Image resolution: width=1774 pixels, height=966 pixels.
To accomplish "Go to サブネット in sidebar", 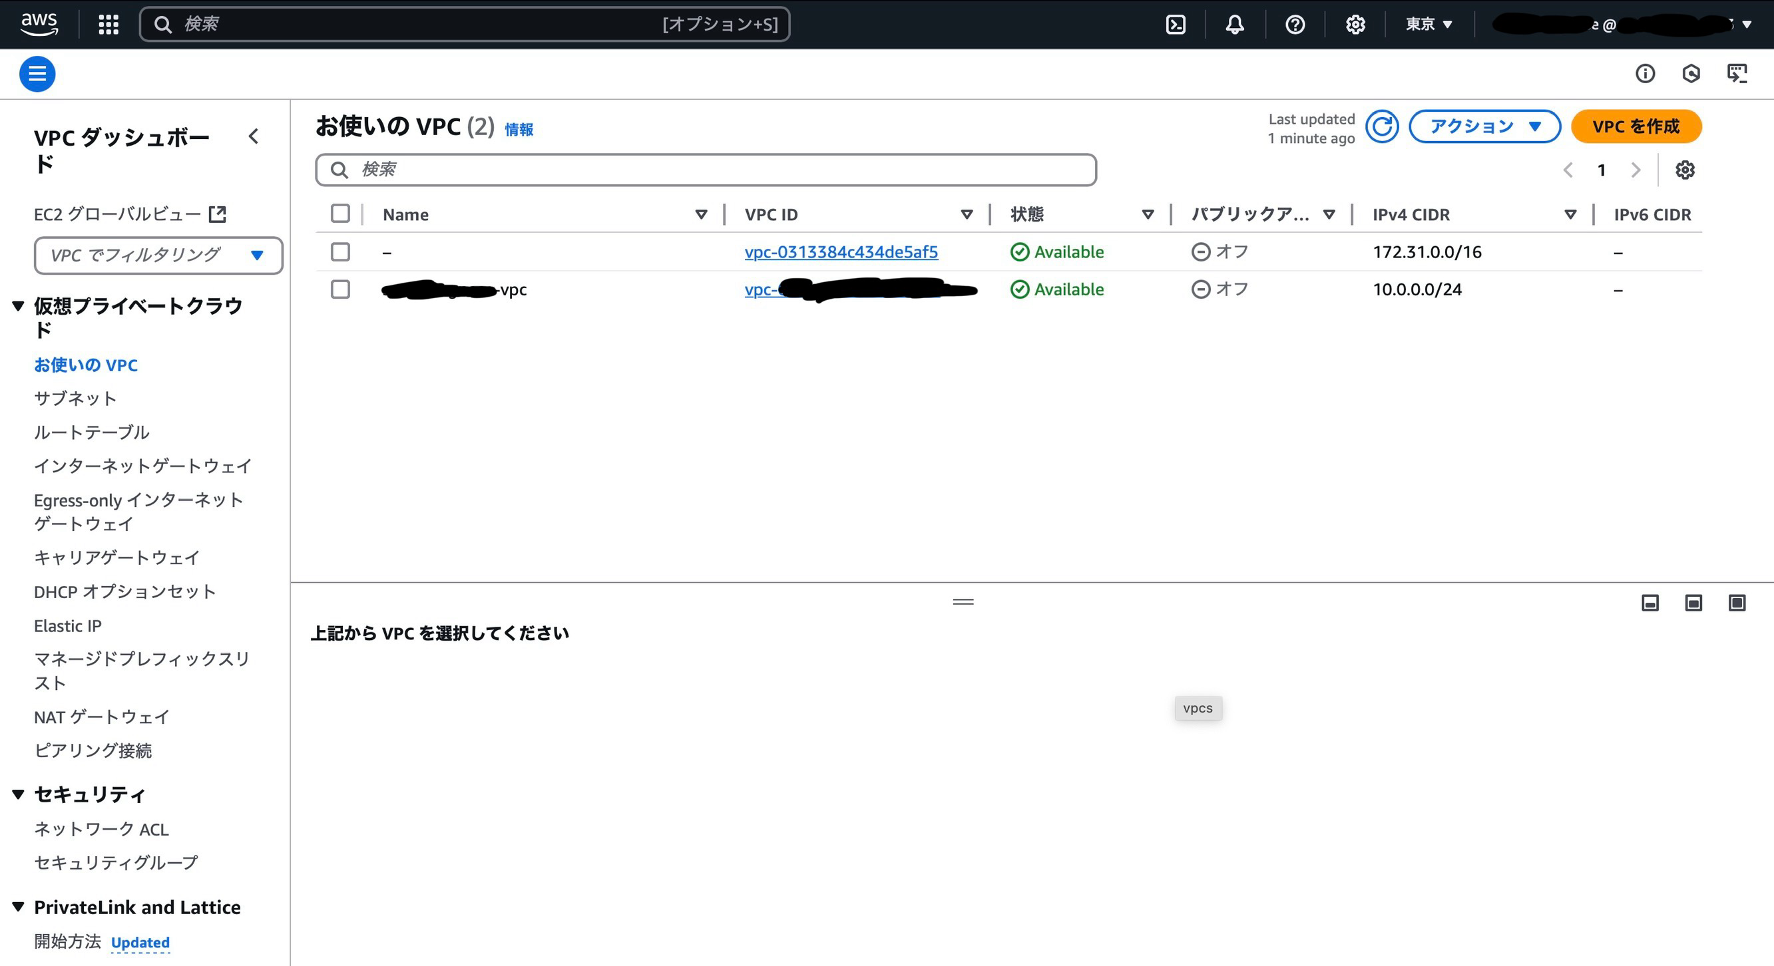I will click(75, 399).
